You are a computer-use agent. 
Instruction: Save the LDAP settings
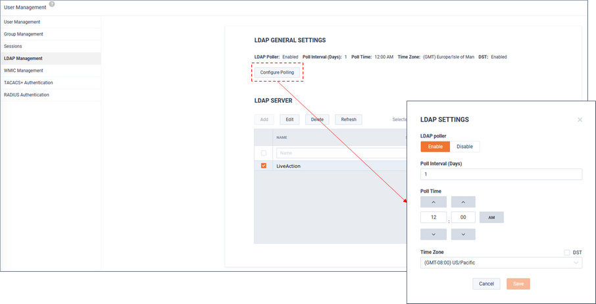coord(518,284)
